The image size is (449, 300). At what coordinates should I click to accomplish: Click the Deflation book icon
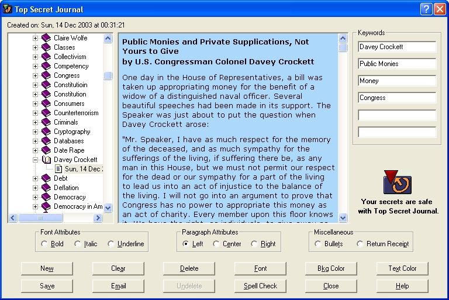point(46,188)
